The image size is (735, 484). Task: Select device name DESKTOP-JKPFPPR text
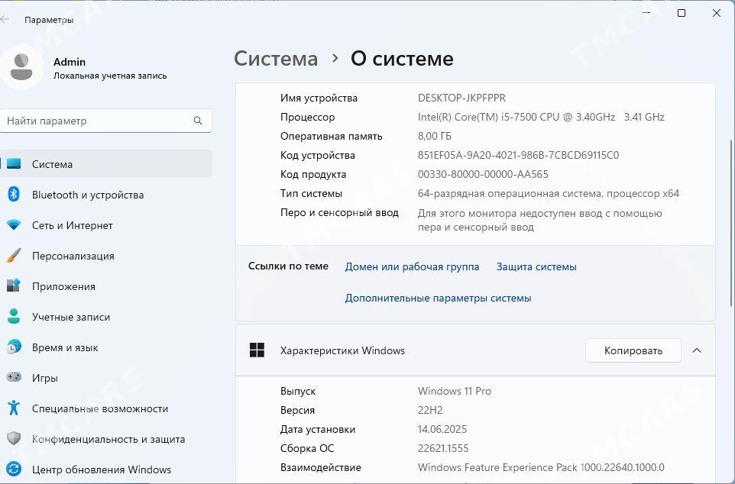point(461,98)
